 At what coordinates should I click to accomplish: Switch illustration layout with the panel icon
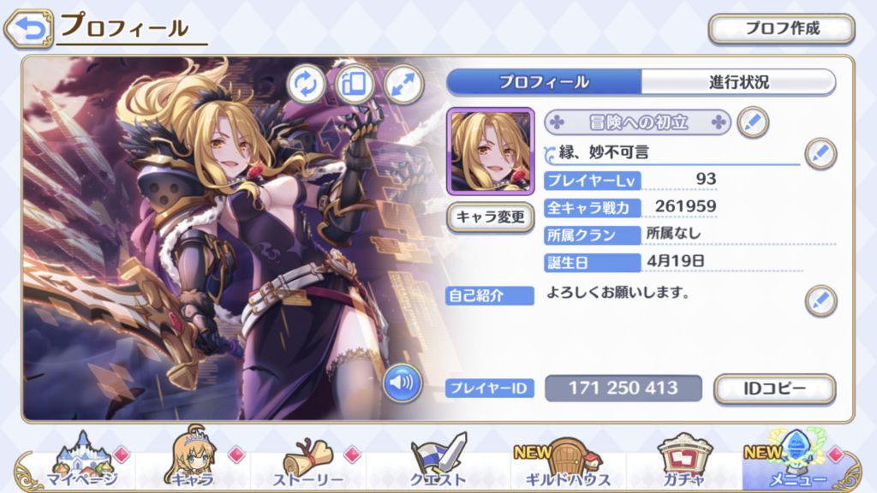pyautogui.click(x=355, y=84)
